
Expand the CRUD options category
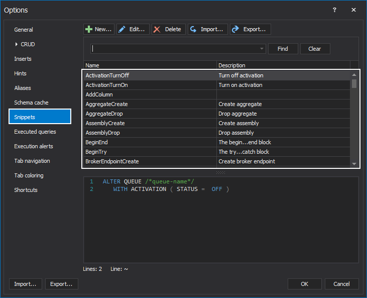(x=17, y=44)
